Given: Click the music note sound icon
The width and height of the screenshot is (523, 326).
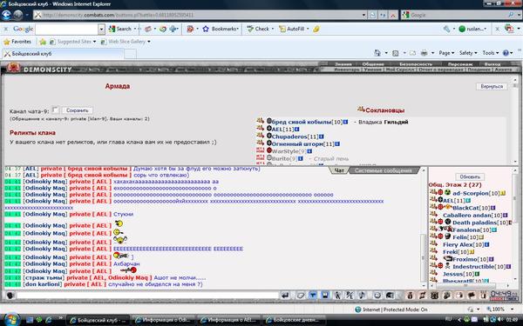Looking at the screenshot, I should pos(362,295).
